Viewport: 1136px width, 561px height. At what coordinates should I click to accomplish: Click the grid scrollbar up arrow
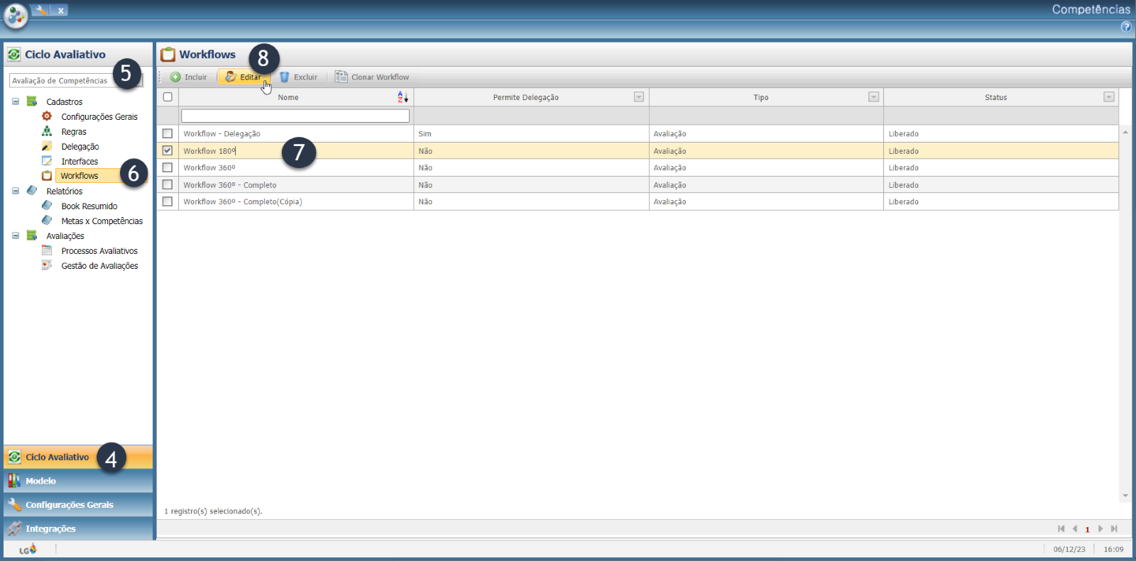click(x=1125, y=132)
